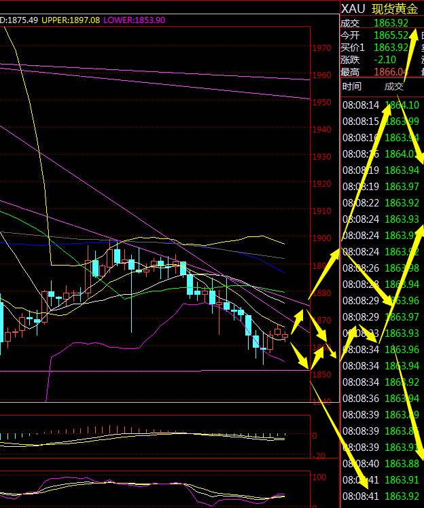
Task: Click the 涨跌 change value -2.10
Action: coord(385,60)
